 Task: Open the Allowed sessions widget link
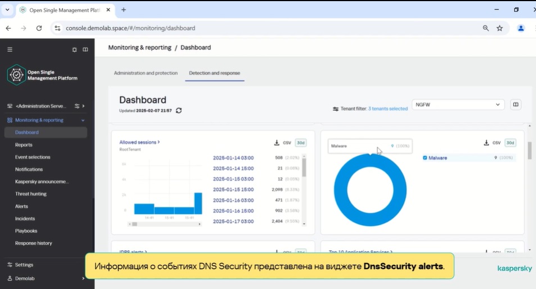click(139, 142)
